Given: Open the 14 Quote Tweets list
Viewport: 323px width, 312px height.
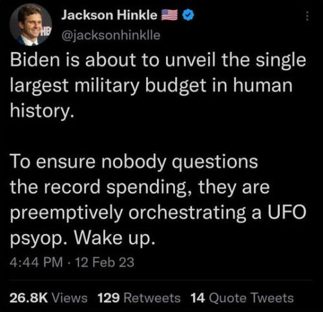Looking at the screenshot, I should click(x=242, y=298).
